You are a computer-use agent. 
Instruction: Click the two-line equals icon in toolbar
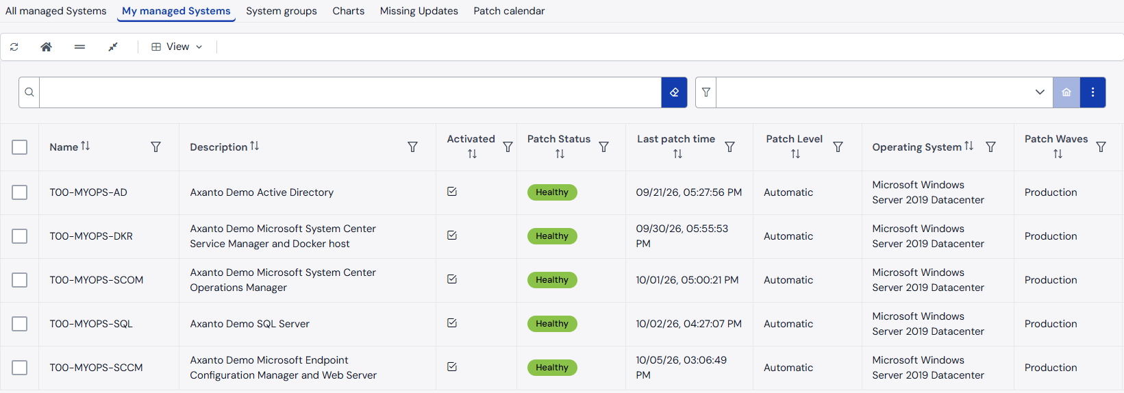79,47
